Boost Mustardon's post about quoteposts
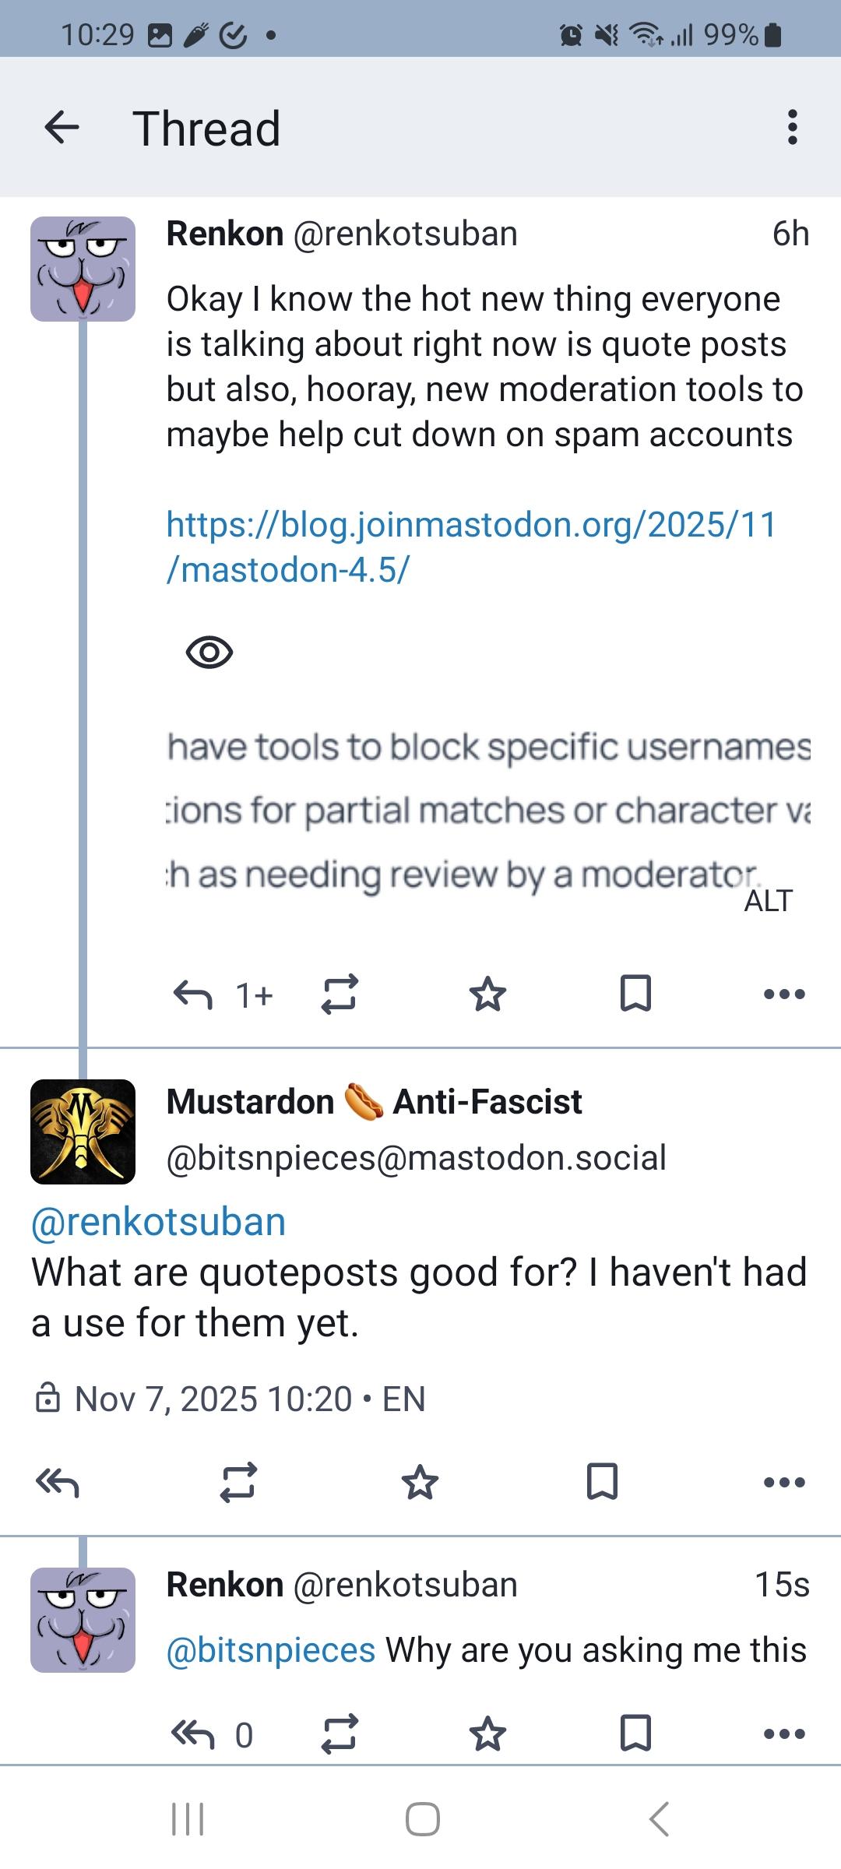The image size is (841, 1869). pos(238,1481)
